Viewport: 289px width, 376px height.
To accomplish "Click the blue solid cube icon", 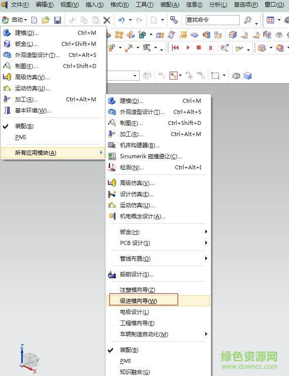I will point(248,76).
